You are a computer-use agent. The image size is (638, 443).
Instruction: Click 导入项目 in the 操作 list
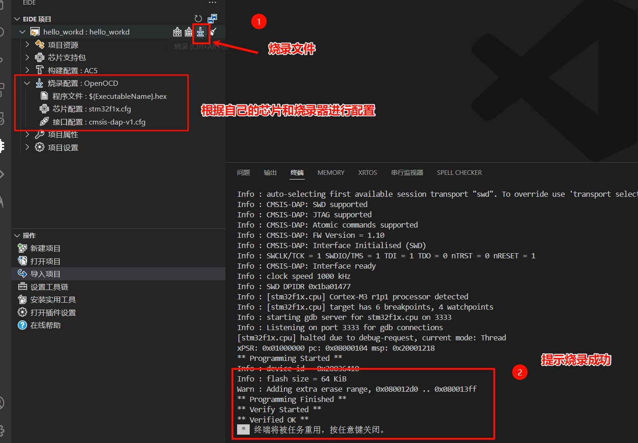click(x=119, y=274)
